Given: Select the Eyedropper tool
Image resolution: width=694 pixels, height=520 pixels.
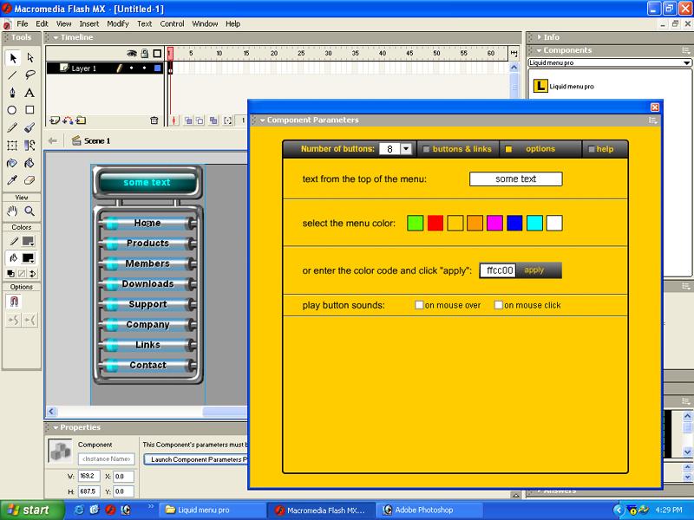Looking at the screenshot, I should pos(12,180).
